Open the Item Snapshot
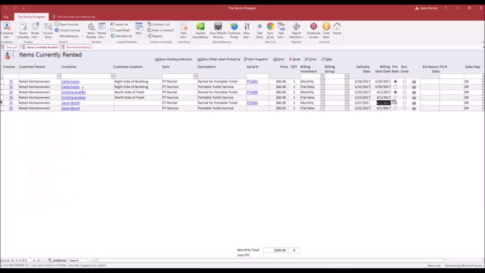Viewport: 485px width, 273px height. point(256,59)
